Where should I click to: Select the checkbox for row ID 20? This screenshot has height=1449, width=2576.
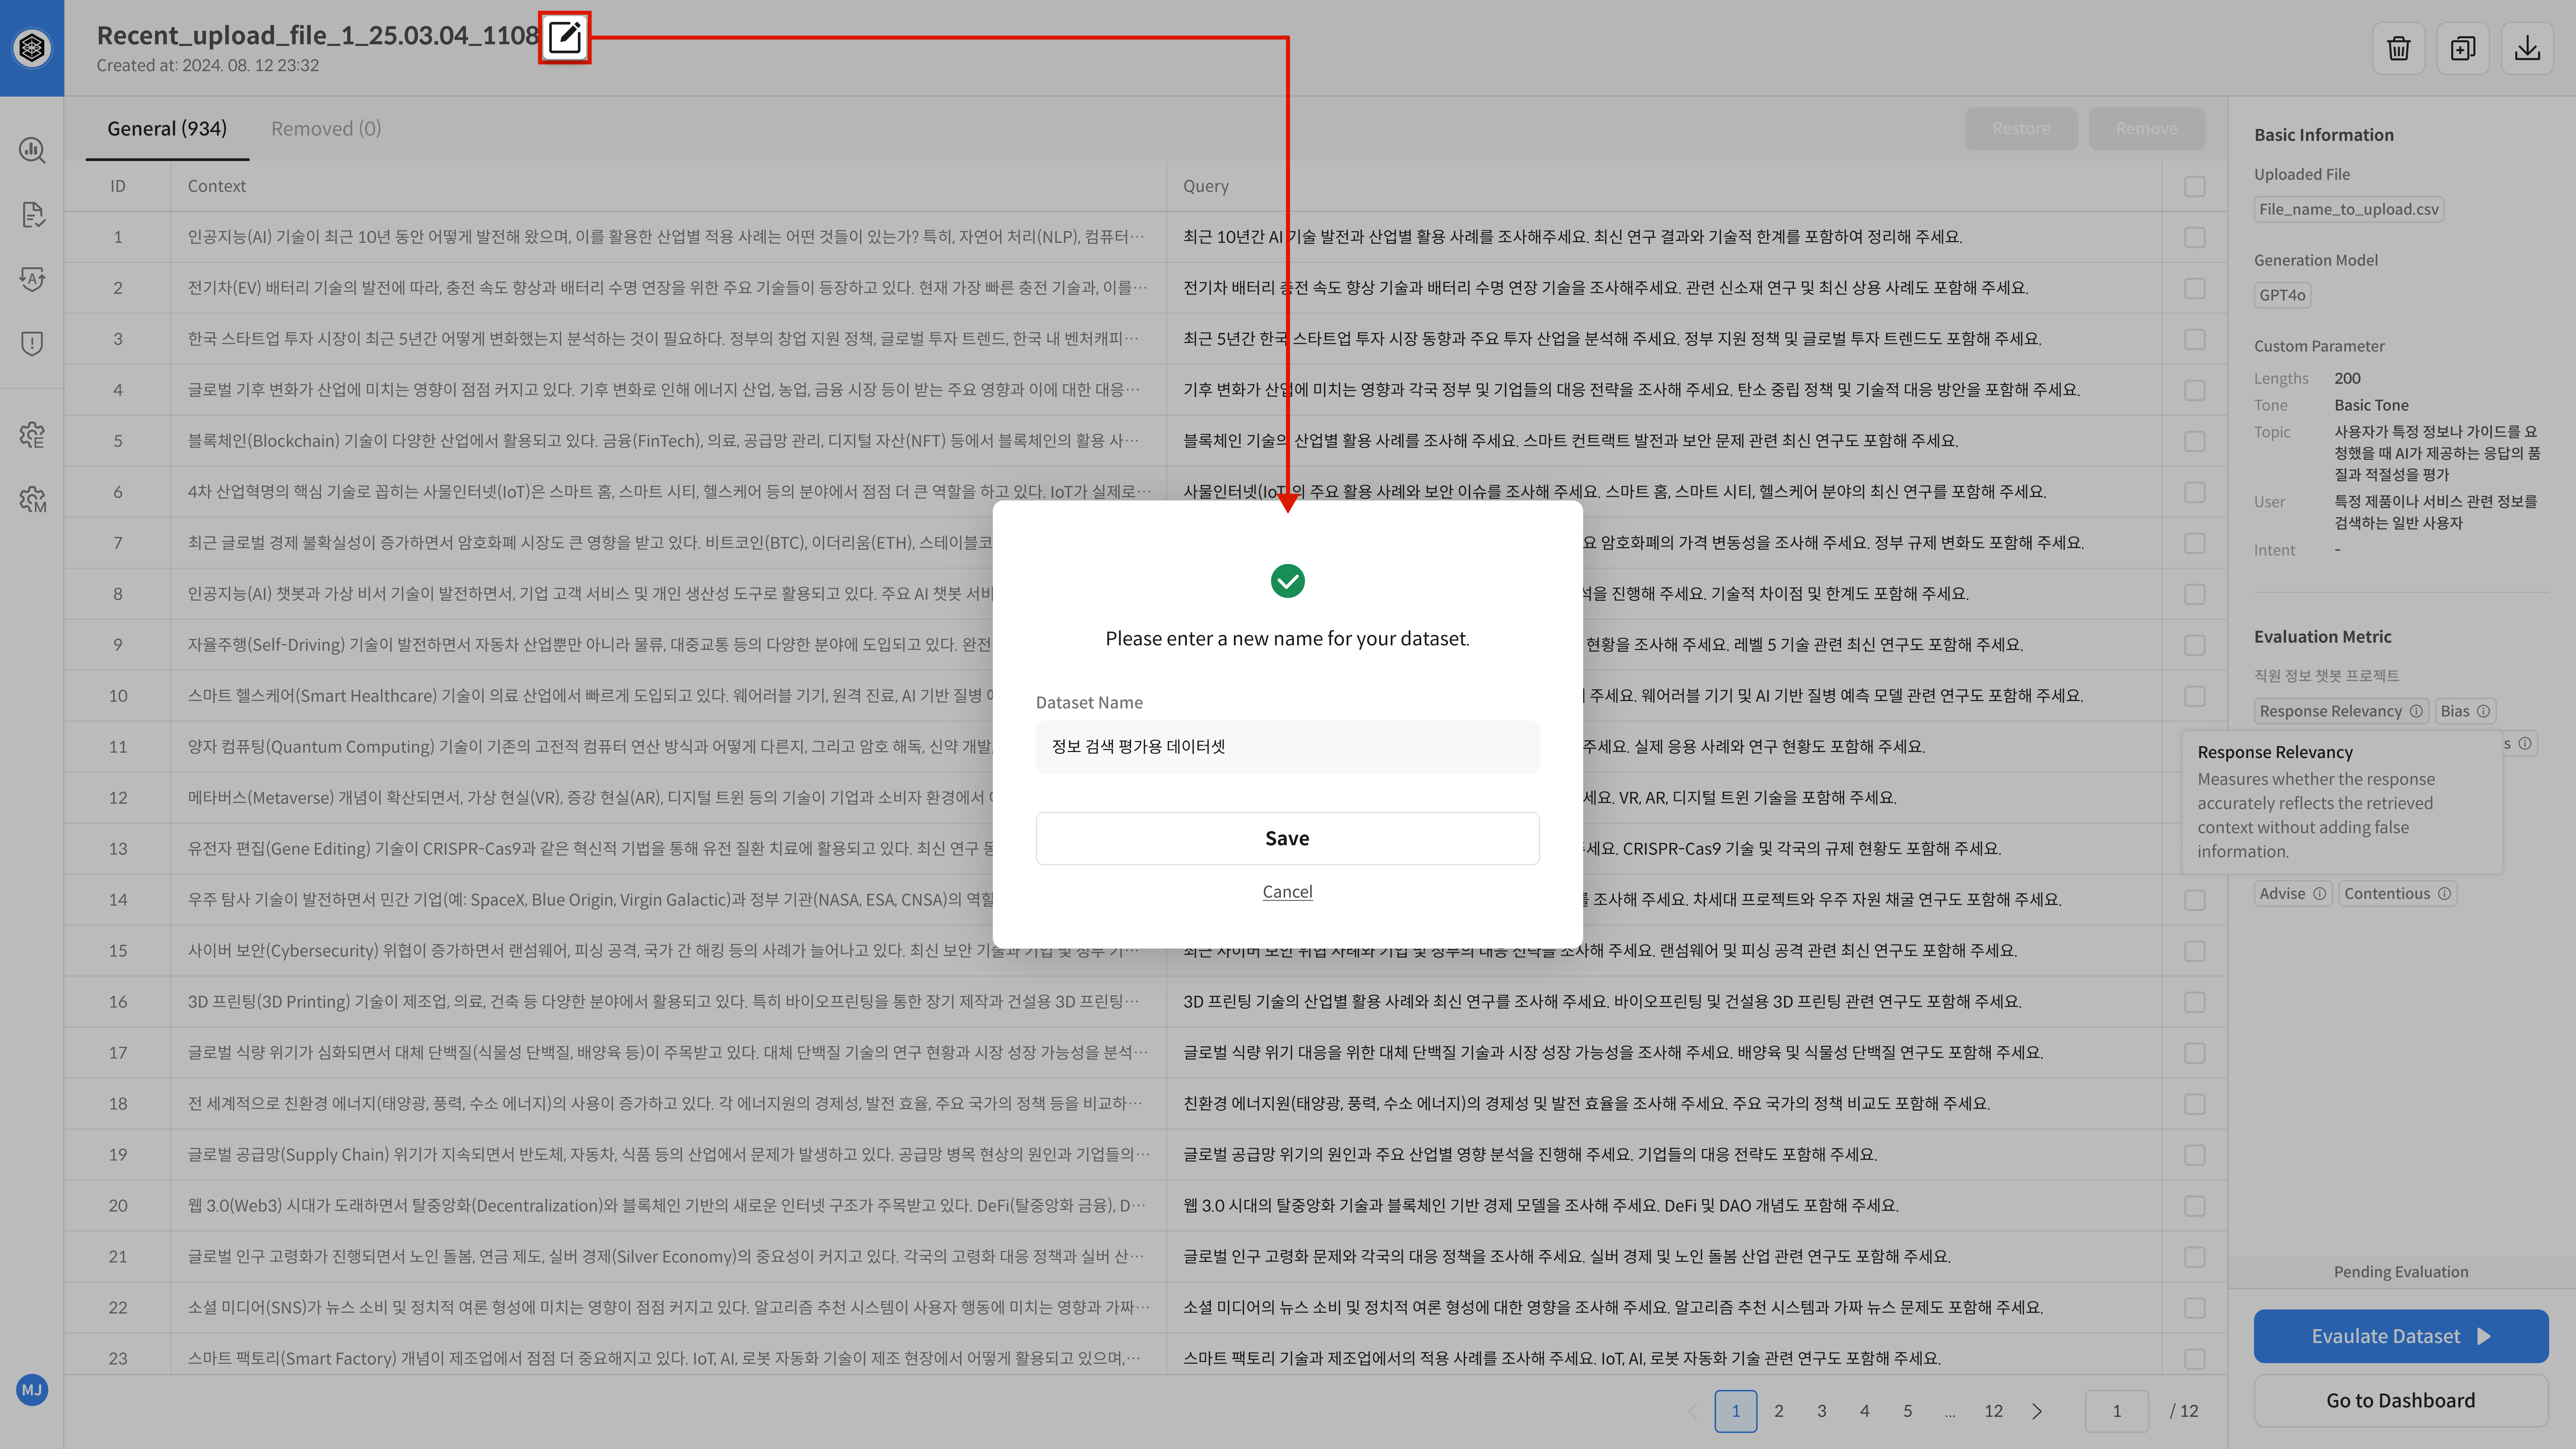click(x=2195, y=1206)
